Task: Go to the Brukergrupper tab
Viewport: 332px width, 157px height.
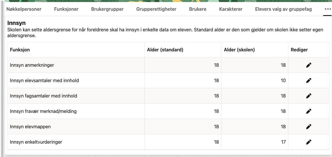Action: [x=107, y=9]
